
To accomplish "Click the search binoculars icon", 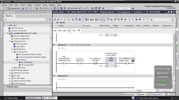I will [x=133, y=8].
